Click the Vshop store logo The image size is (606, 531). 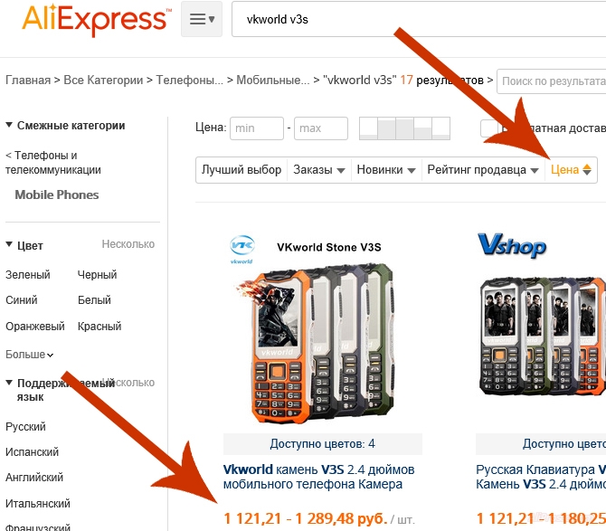(512, 246)
